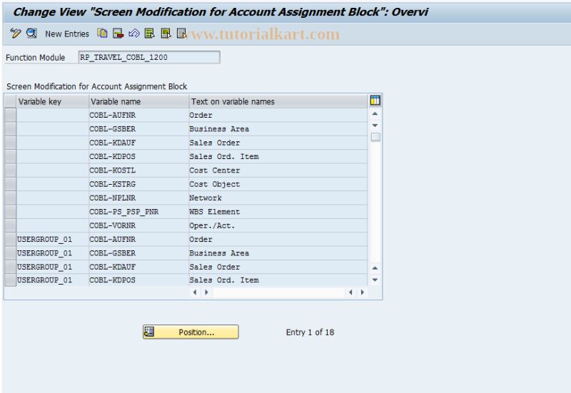Click 'Entry 1 of 18' status text
Image resolution: width=571 pixels, height=393 pixels.
(x=310, y=332)
